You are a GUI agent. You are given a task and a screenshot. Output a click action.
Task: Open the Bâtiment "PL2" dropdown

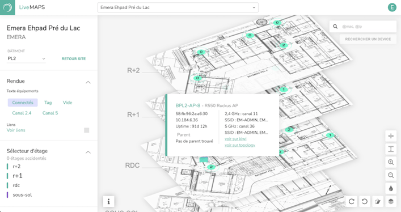click(x=26, y=58)
